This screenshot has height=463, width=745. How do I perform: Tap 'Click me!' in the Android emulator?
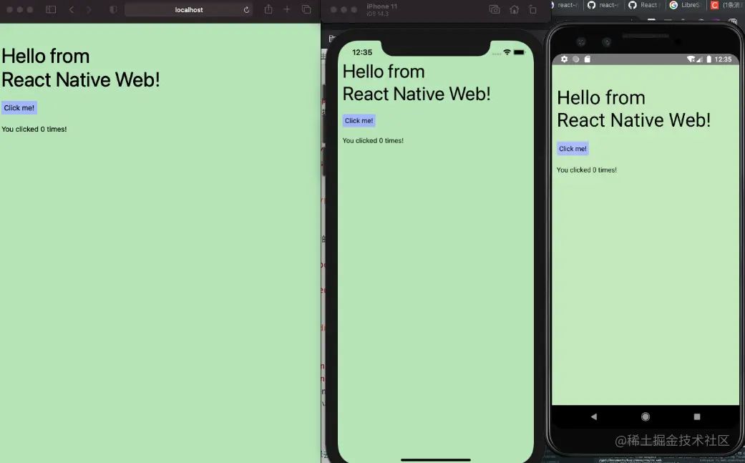coord(573,149)
